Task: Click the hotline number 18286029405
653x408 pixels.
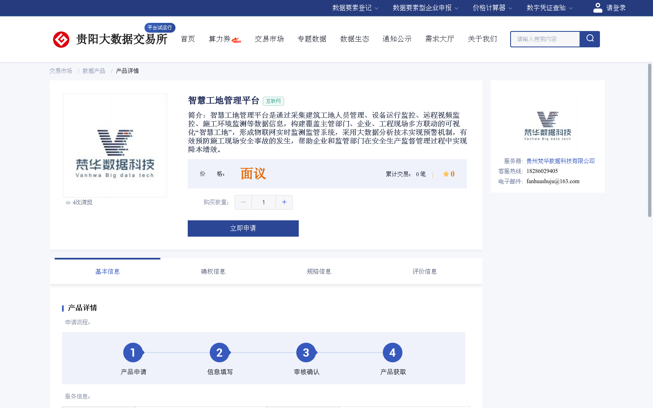Action: click(542, 171)
